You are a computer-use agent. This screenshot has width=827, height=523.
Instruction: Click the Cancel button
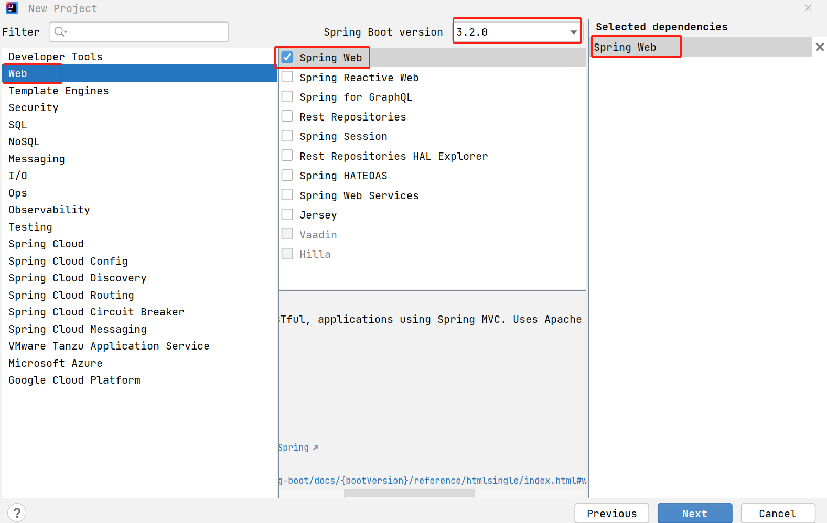[778, 514]
